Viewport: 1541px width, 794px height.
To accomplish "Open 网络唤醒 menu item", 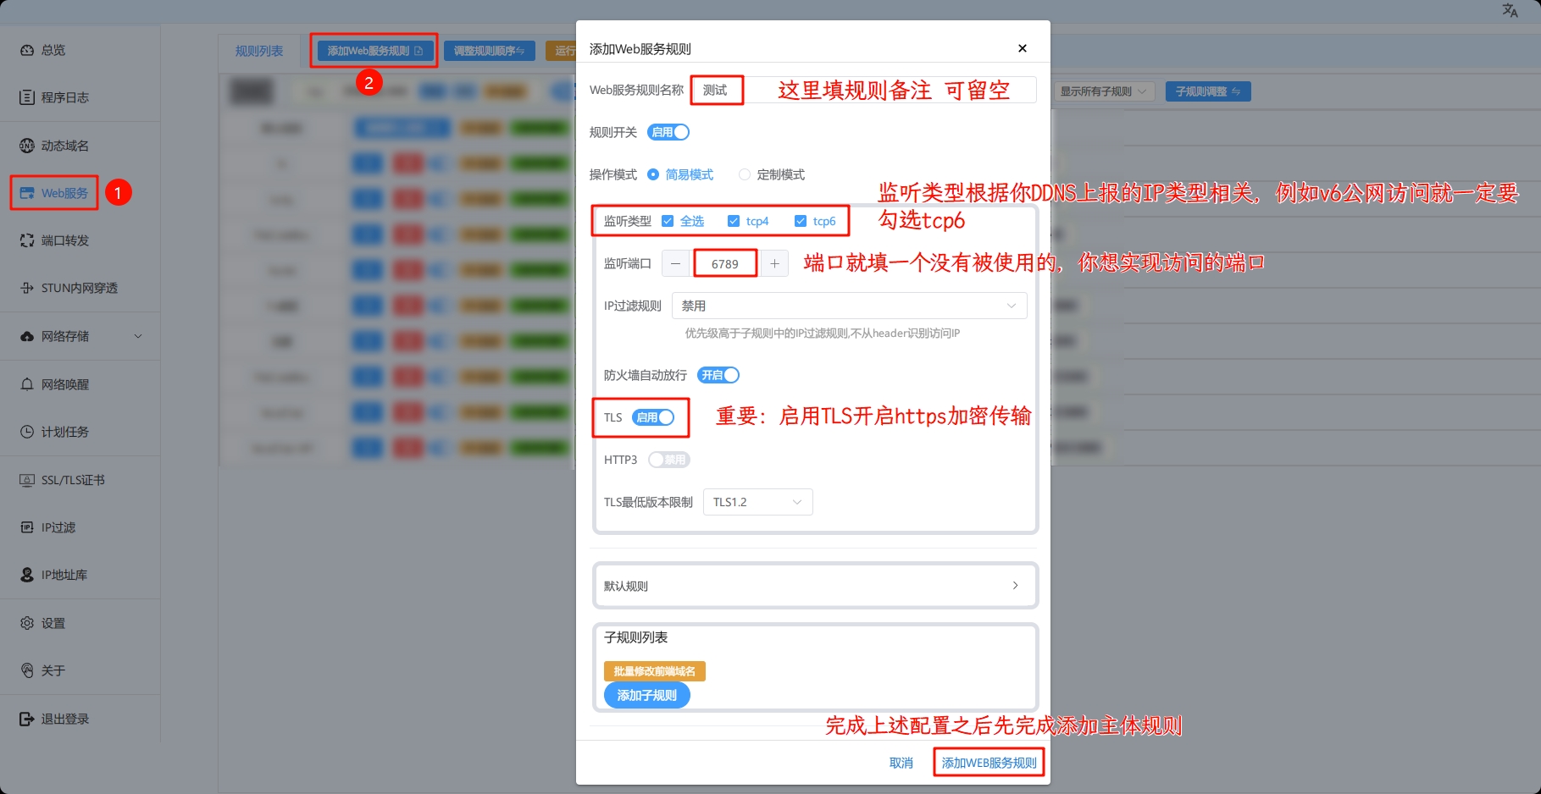I will [x=65, y=384].
